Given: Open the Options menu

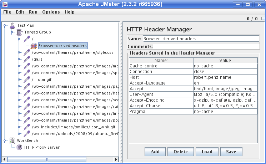Looking at the screenshot, I should pos(51,12).
